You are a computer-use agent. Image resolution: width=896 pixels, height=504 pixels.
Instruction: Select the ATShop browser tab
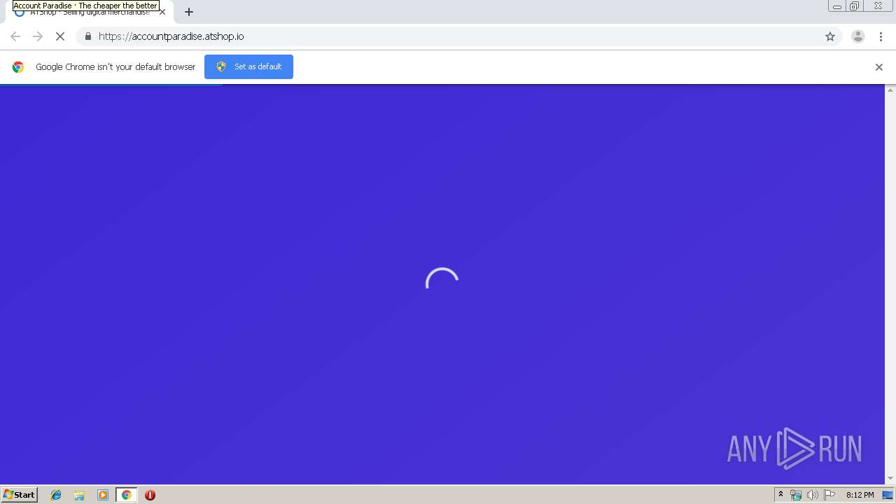(x=90, y=13)
